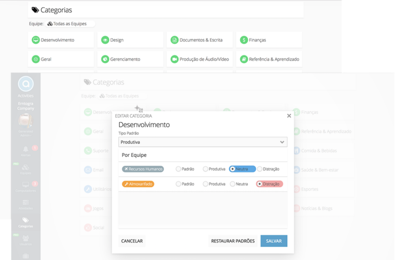Image resolution: width=416 pixels, height=260 pixels.
Task: Set Almoxarifado to Produtiva
Action: pyautogui.click(x=205, y=183)
